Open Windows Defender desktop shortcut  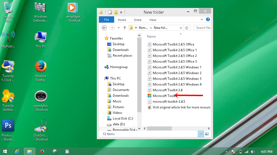(x=41, y=12)
